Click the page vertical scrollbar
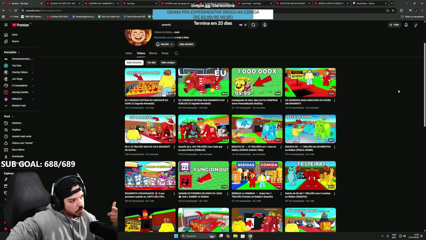 click(x=424, y=85)
